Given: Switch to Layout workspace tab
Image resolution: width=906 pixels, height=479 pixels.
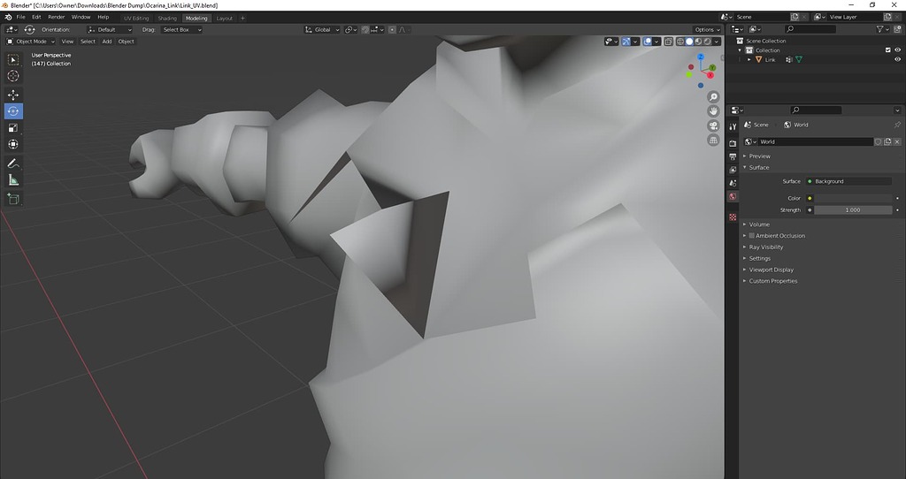Looking at the screenshot, I should click(224, 18).
